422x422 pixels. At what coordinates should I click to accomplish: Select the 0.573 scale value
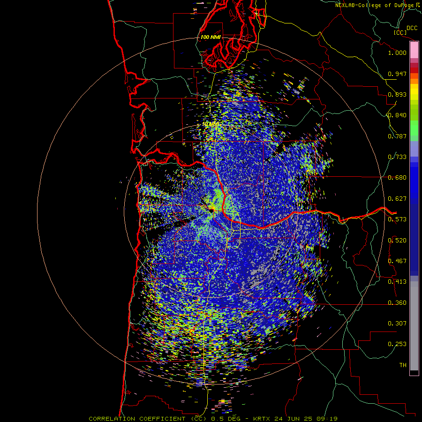[x=397, y=219]
